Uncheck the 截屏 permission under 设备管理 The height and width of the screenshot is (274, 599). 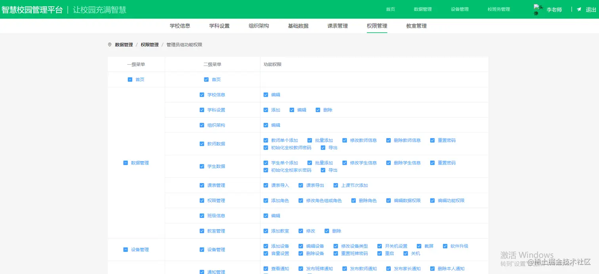[418, 246]
